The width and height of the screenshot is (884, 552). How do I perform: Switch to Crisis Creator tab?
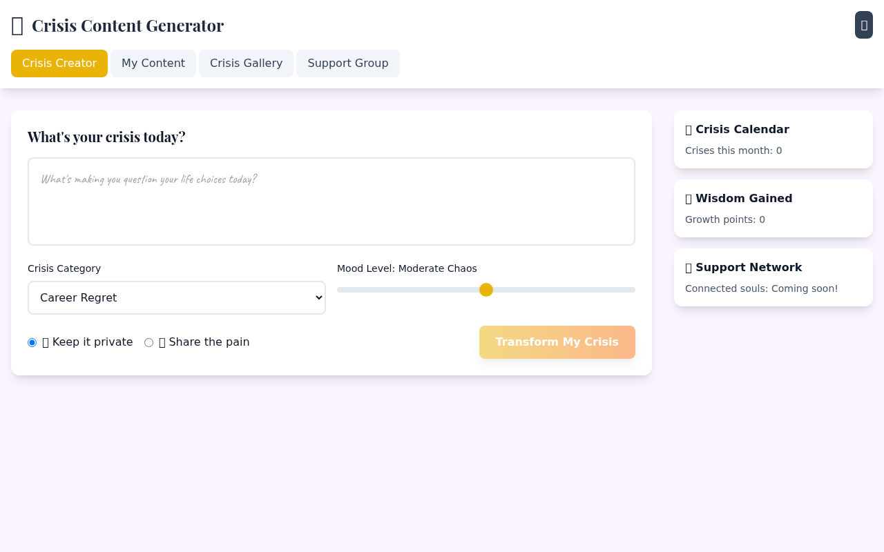59,63
